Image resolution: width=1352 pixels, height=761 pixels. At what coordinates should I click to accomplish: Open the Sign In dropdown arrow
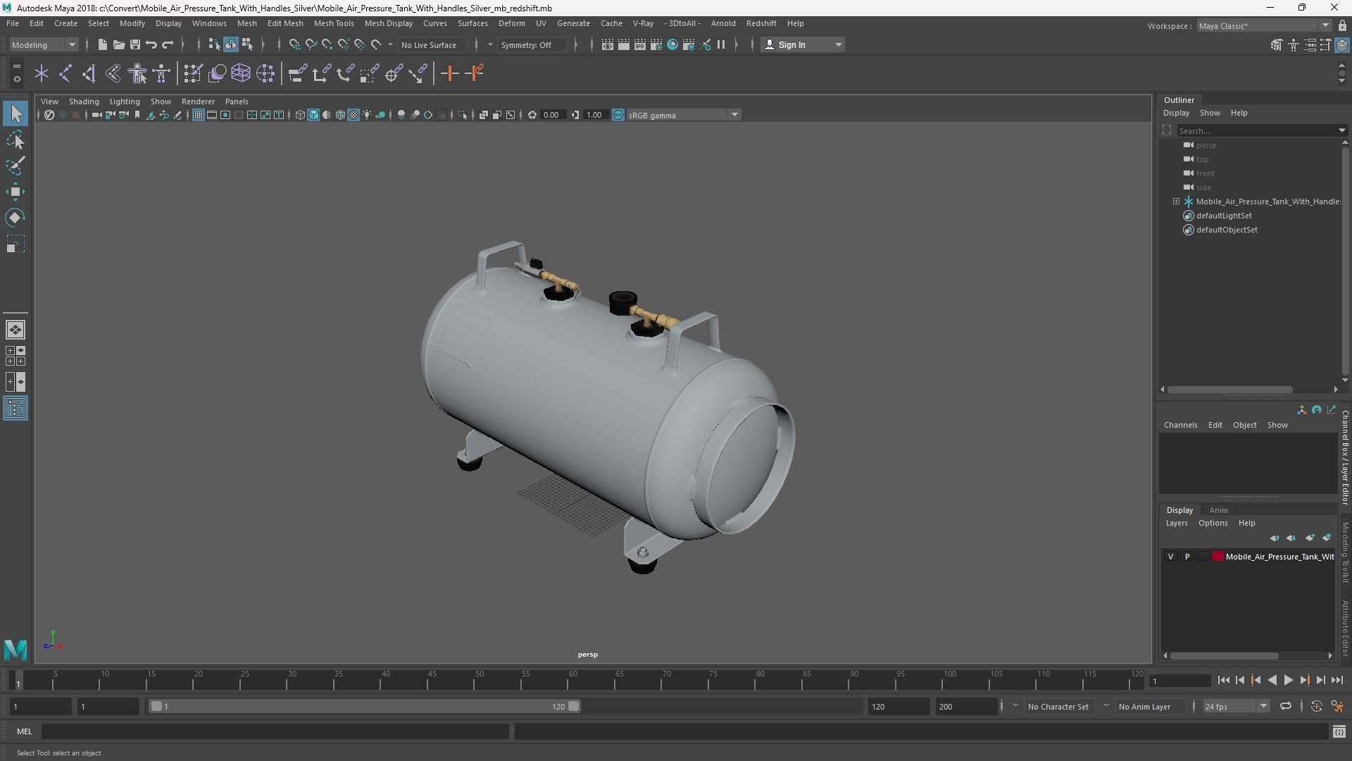[838, 44]
